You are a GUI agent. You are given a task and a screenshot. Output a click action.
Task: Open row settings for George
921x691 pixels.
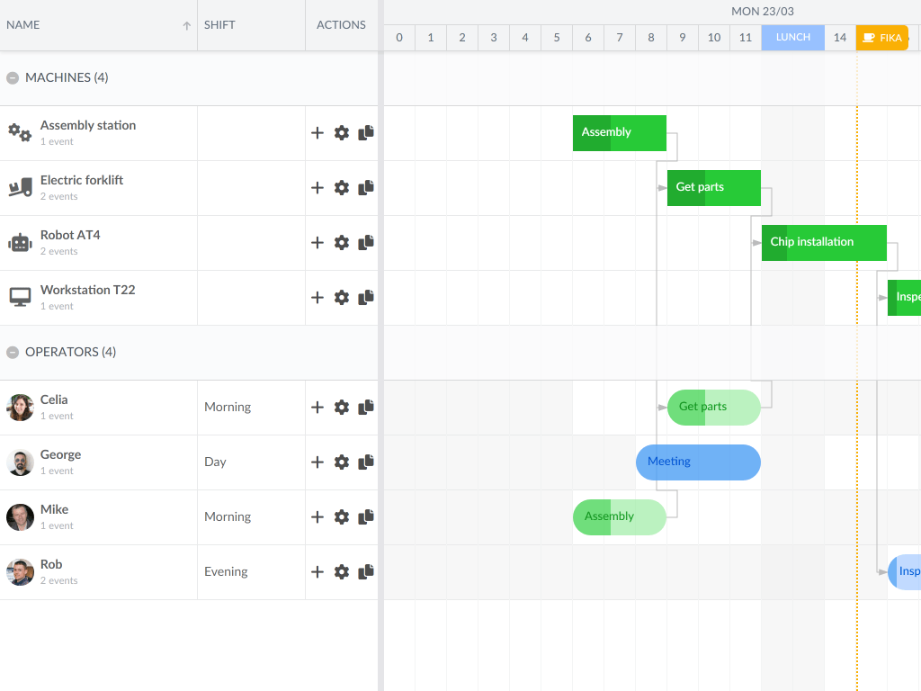tap(342, 462)
